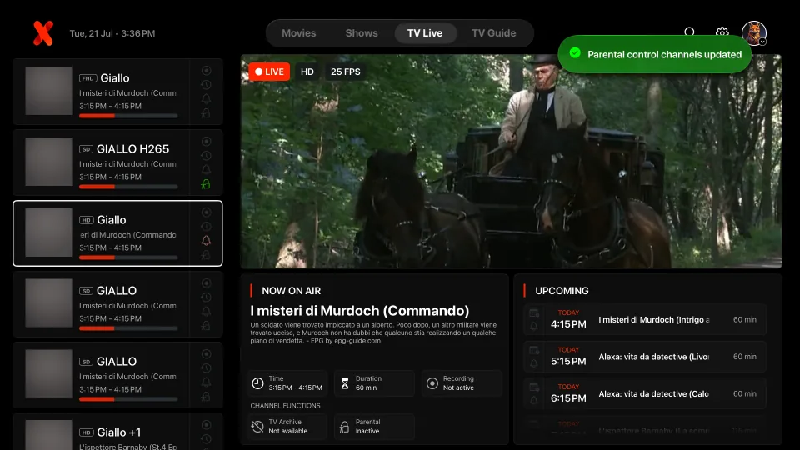Open upcoming Alexa: vita da detective (Livor) entry
Screen dimensions: 800x450
(x=645, y=357)
